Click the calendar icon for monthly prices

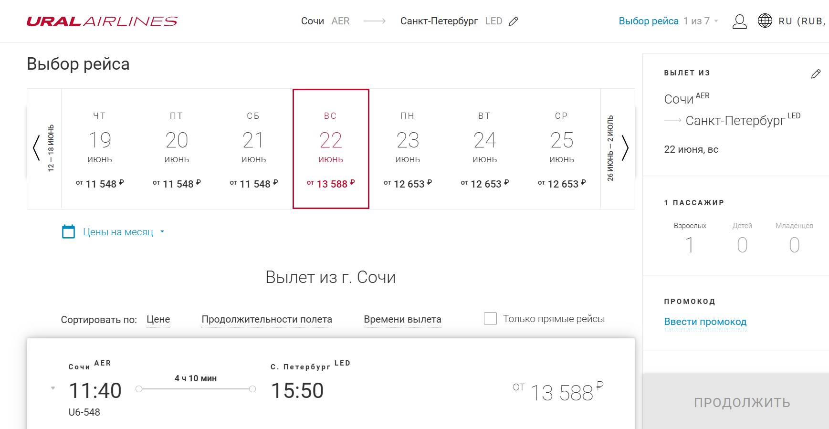[69, 232]
